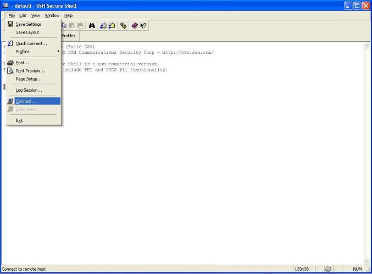Open the Edit menu
Image resolution: width=372 pixels, height=274 pixels.
[x=23, y=15]
